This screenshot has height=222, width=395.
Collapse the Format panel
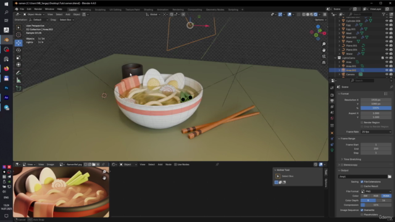pos(339,94)
